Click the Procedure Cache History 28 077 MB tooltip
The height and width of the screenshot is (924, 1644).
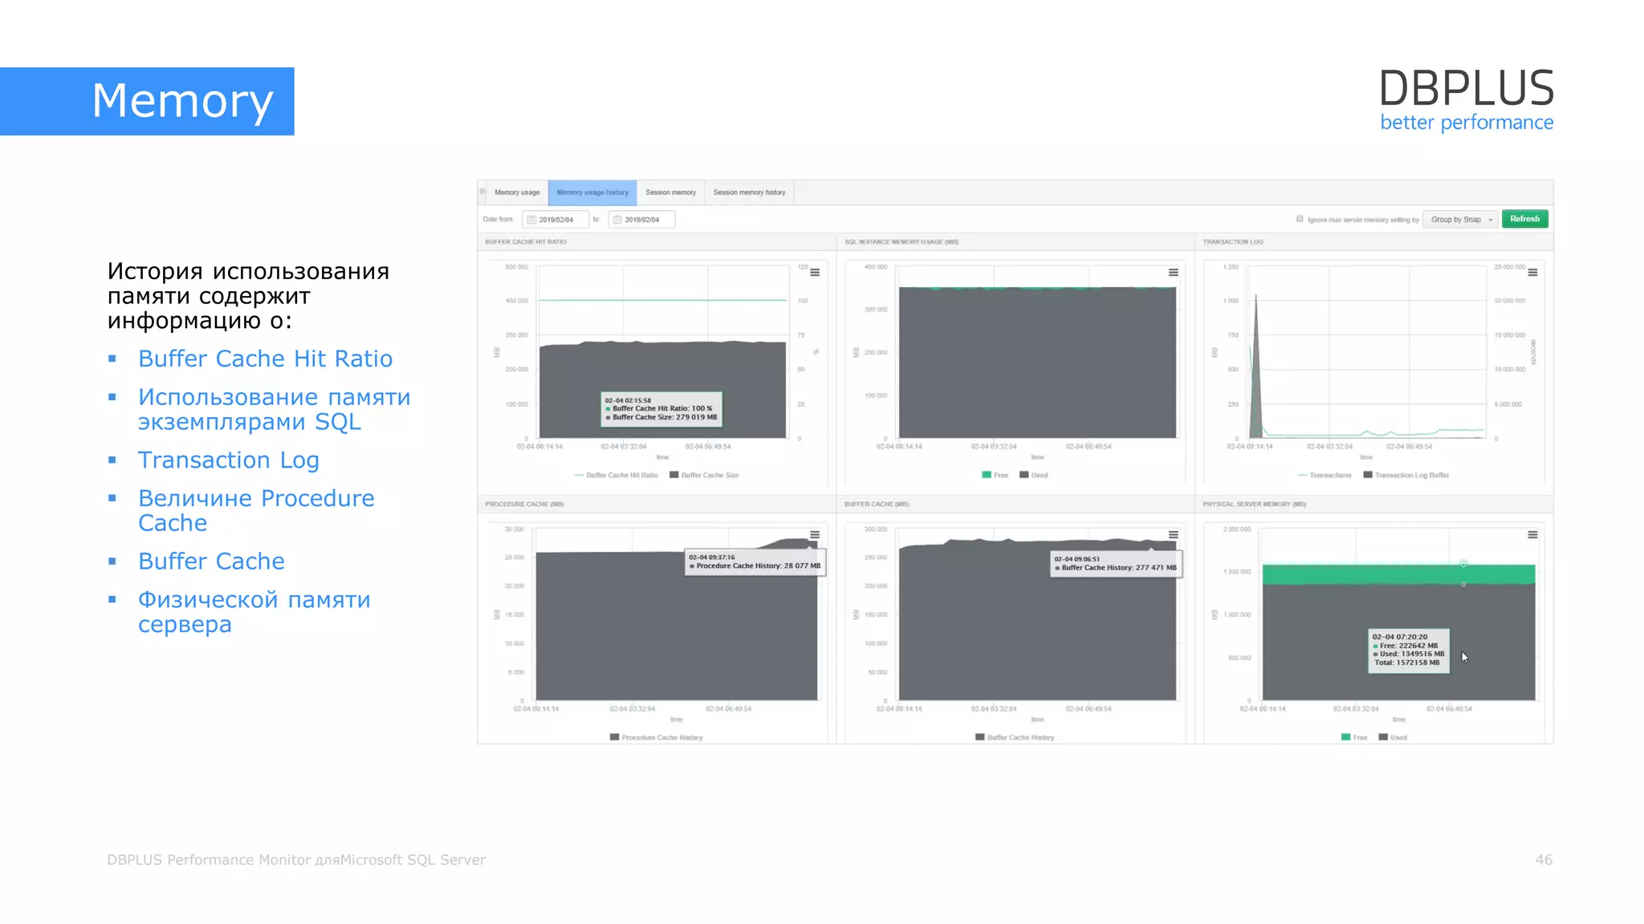[755, 561]
